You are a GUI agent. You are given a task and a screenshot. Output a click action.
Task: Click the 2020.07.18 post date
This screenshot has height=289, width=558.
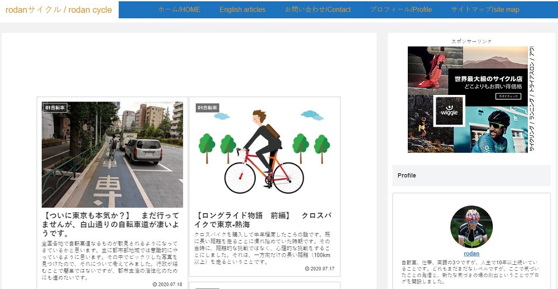170,284
